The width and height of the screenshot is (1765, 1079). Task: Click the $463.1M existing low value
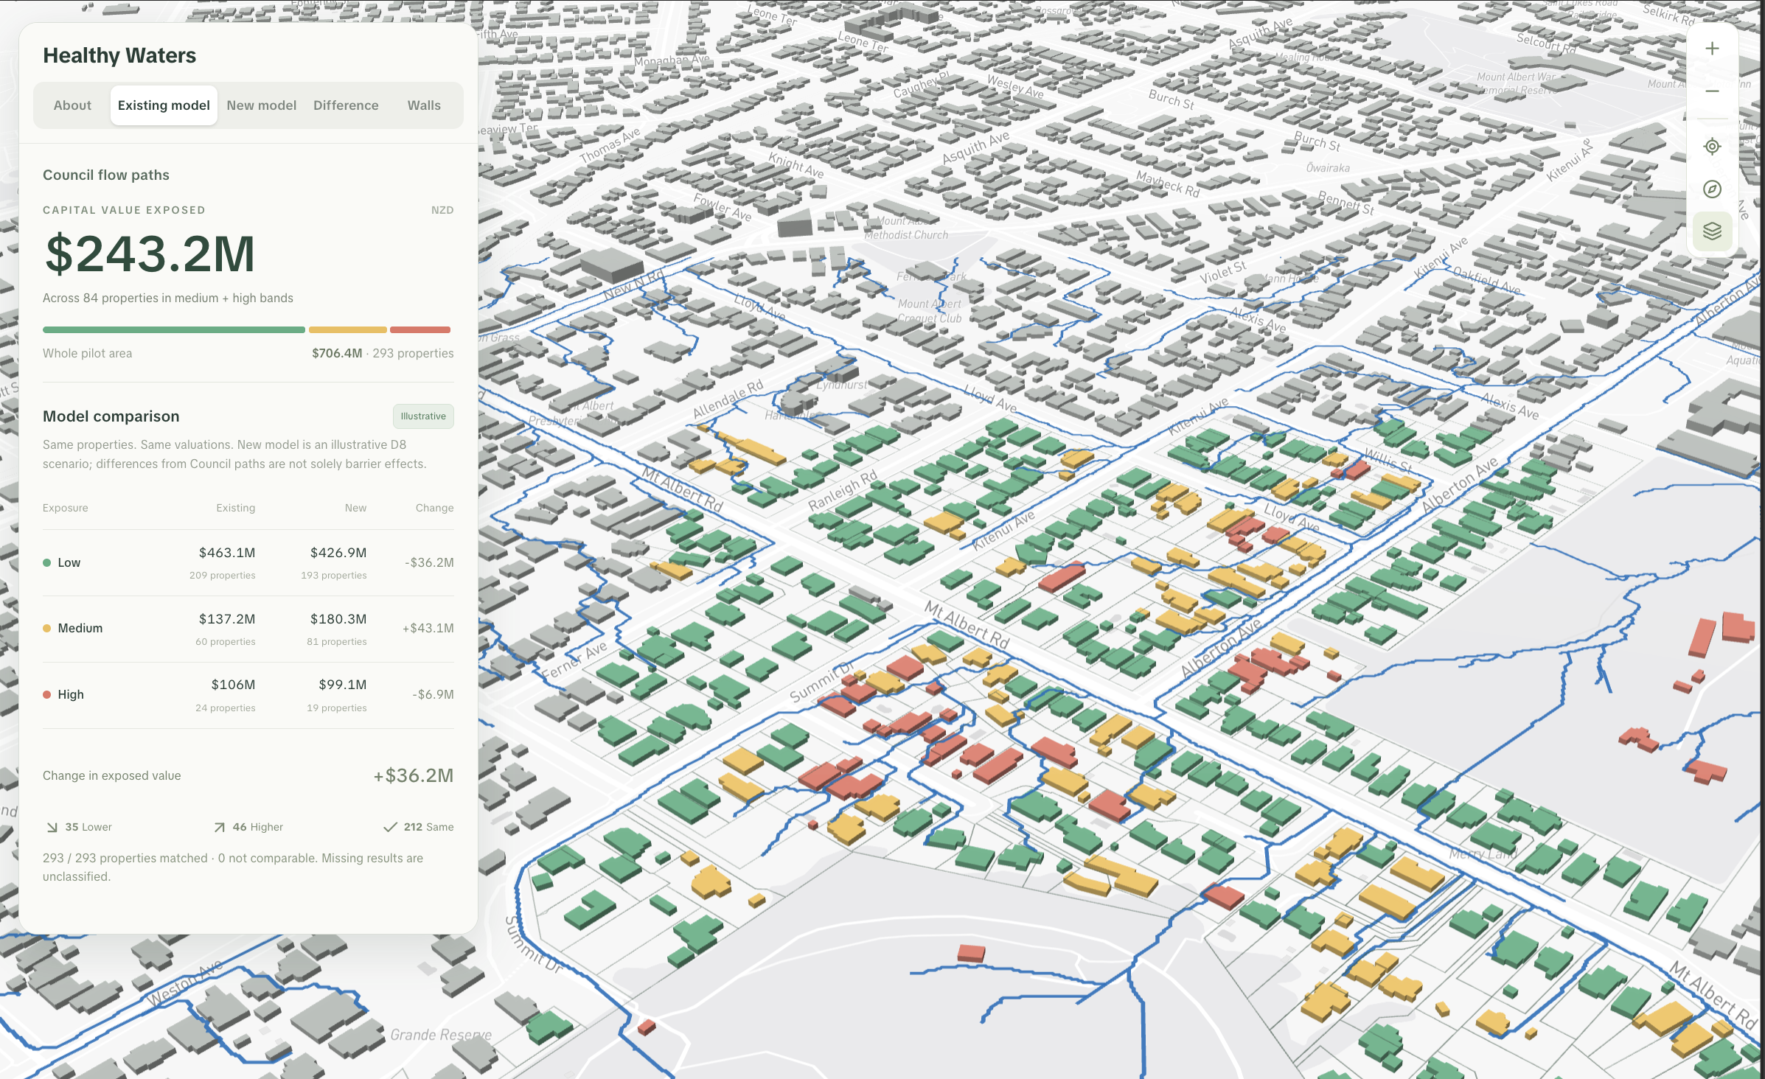click(227, 553)
